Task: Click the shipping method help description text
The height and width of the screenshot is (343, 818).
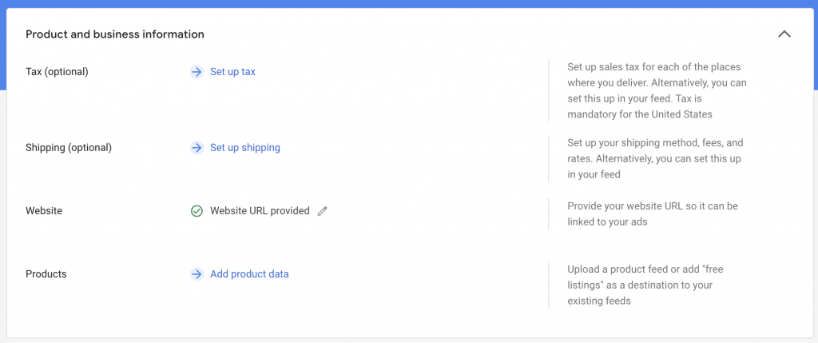Action: coord(655,158)
